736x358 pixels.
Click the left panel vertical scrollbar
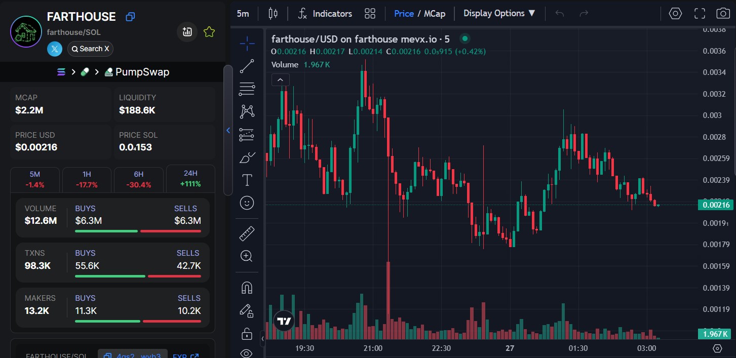click(x=228, y=129)
